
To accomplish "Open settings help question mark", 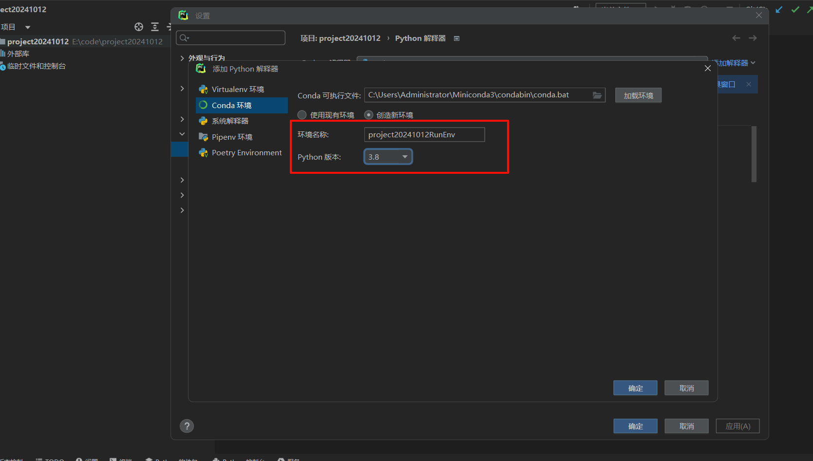I will (x=187, y=426).
